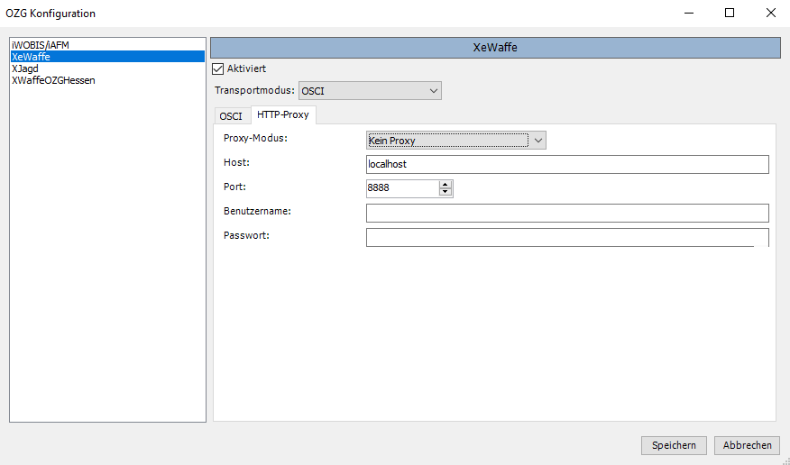Click into the Host input field
This screenshot has height=465, width=790.
point(566,164)
